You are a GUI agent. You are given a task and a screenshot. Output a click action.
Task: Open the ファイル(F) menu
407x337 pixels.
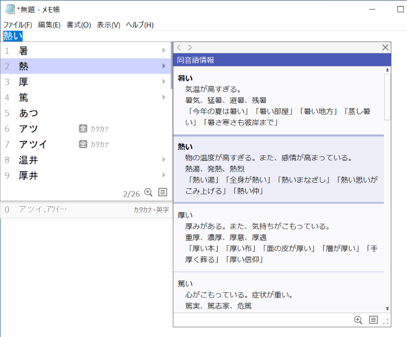17,25
